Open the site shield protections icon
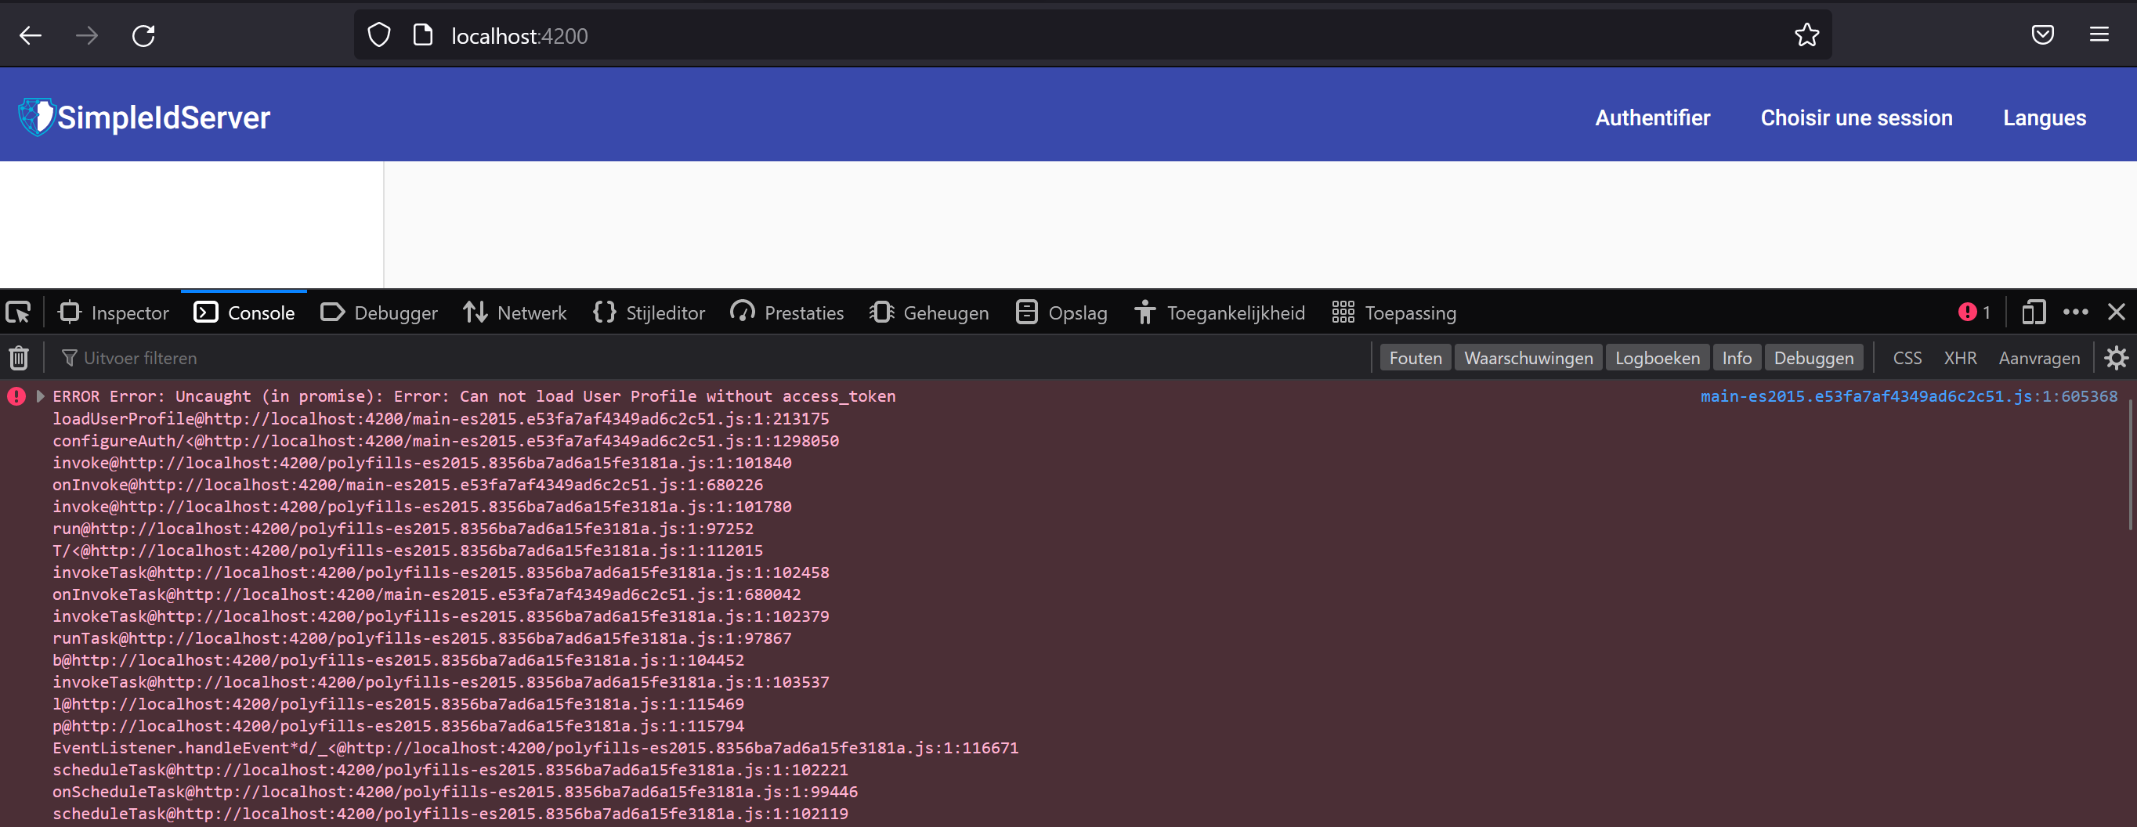2137x827 pixels. (378, 34)
